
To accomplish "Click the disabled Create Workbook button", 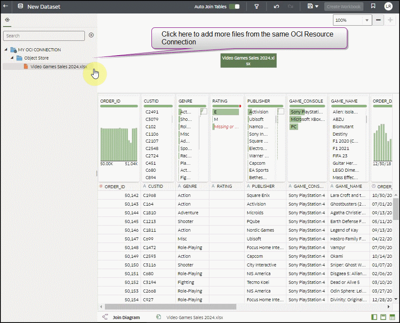I will pos(343,7).
